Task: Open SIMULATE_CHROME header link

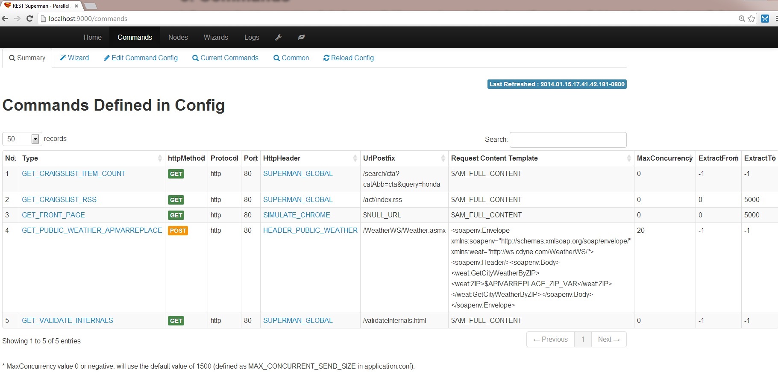Action: click(297, 215)
